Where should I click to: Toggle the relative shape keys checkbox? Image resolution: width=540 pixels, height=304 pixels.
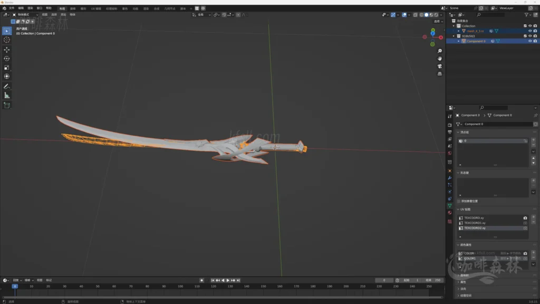pyautogui.click(x=459, y=201)
